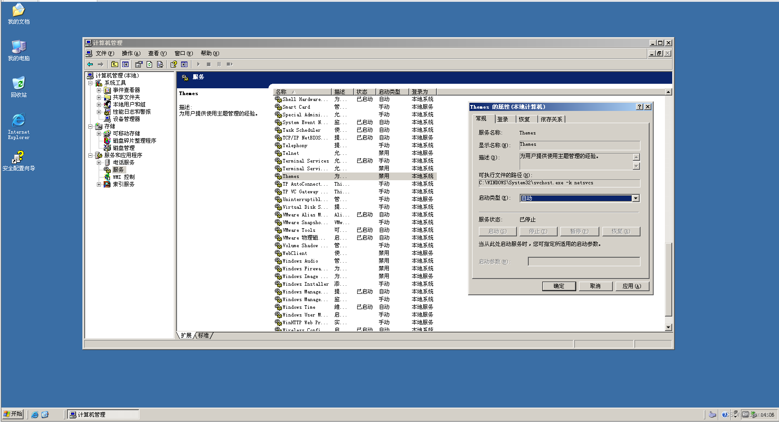The width and height of the screenshot is (779, 422).
Task: Switch to the 恢复 tab
Action: point(525,120)
